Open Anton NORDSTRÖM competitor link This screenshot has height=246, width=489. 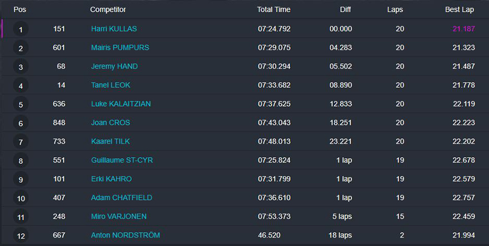point(125,235)
